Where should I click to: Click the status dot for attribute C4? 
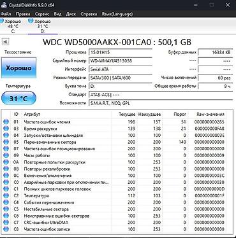tap(6, 202)
